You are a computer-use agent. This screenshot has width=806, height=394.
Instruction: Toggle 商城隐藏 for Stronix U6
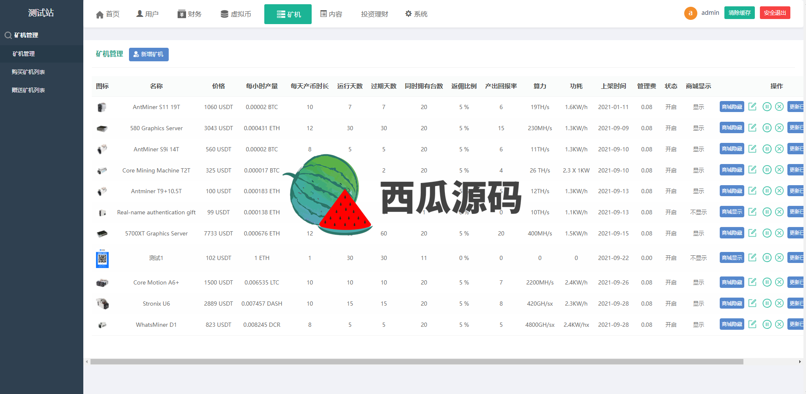[x=732, y=303]
